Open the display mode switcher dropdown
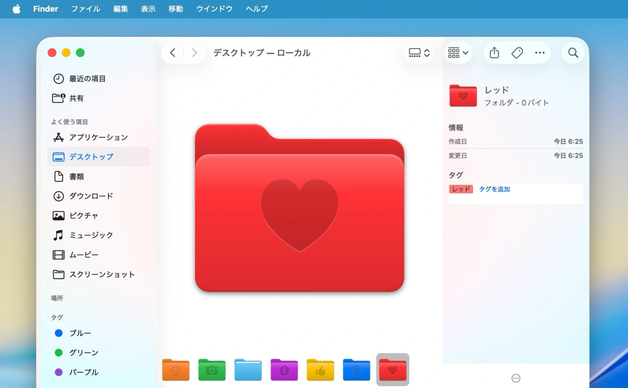The width and height of the screenshot is (628, 388). (x=419, y=52)
